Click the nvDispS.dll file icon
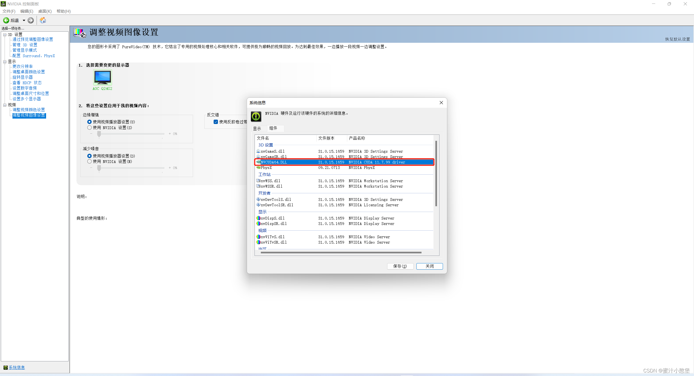This screenshot has height=376, width=694. [258, 218]
